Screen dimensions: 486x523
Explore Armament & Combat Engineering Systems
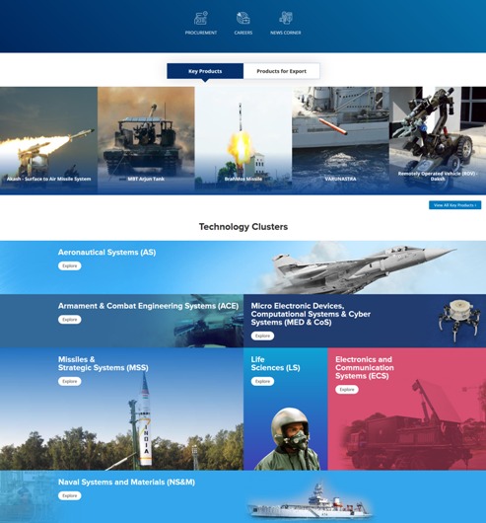[70, 320]
